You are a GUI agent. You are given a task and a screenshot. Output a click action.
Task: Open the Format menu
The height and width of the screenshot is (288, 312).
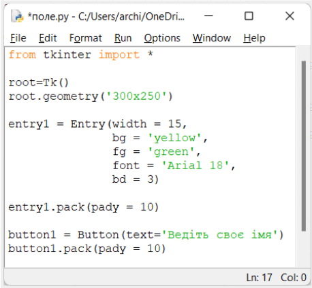pos(85,38)
